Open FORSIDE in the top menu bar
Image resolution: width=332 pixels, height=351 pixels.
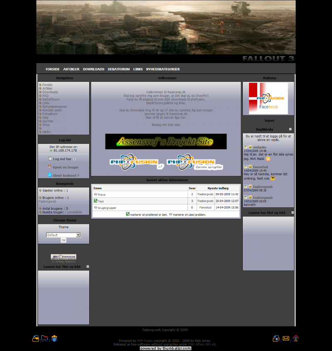tap(53, 69)
